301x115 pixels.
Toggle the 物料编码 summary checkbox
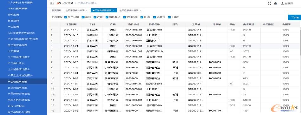tap(107, 17)
